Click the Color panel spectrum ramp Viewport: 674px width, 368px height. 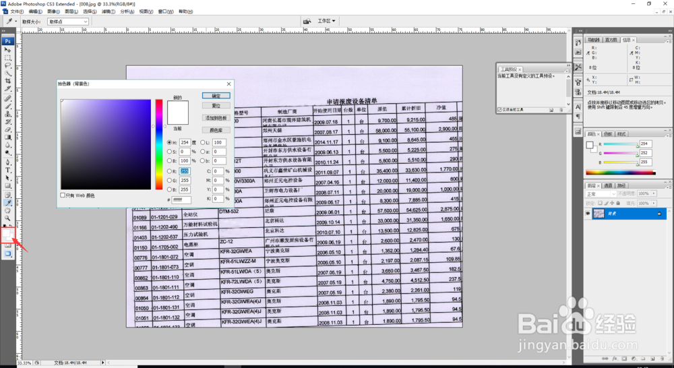[x=620, y=173]
